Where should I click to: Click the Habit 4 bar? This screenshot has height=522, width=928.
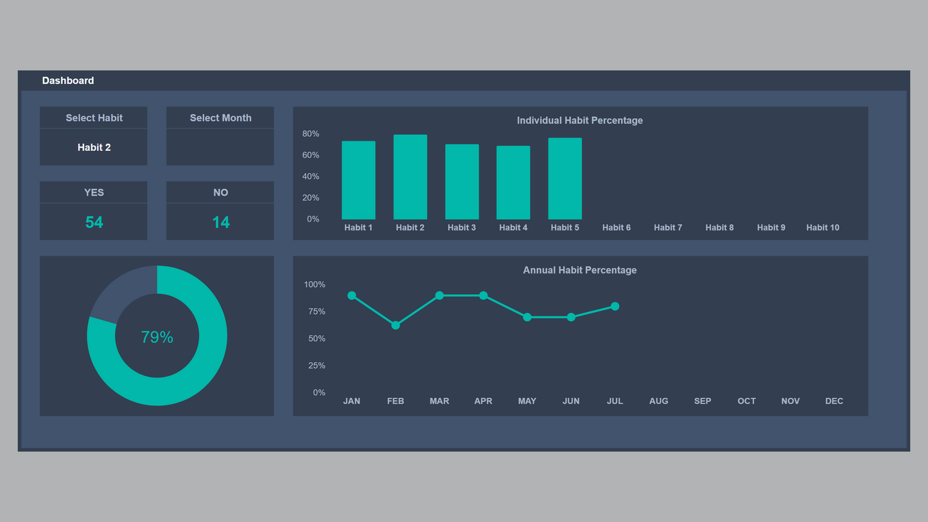pos(513,183)
